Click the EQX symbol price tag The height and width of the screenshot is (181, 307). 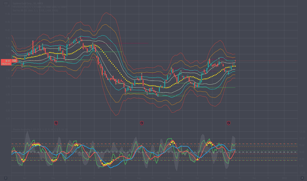14,61
